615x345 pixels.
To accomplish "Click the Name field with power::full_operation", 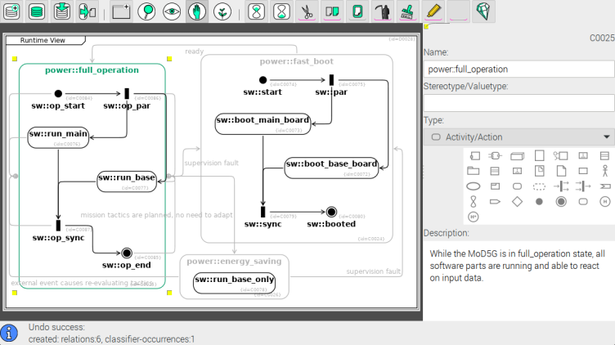I will (x=518, y=69).
